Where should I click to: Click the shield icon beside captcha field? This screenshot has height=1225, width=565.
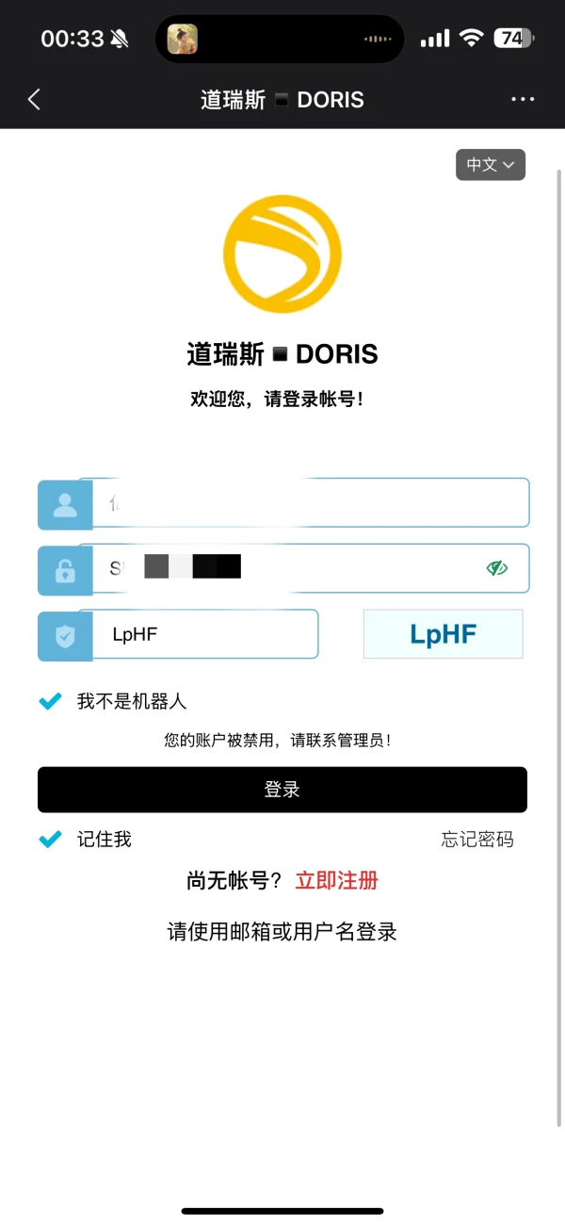(65, 636)
